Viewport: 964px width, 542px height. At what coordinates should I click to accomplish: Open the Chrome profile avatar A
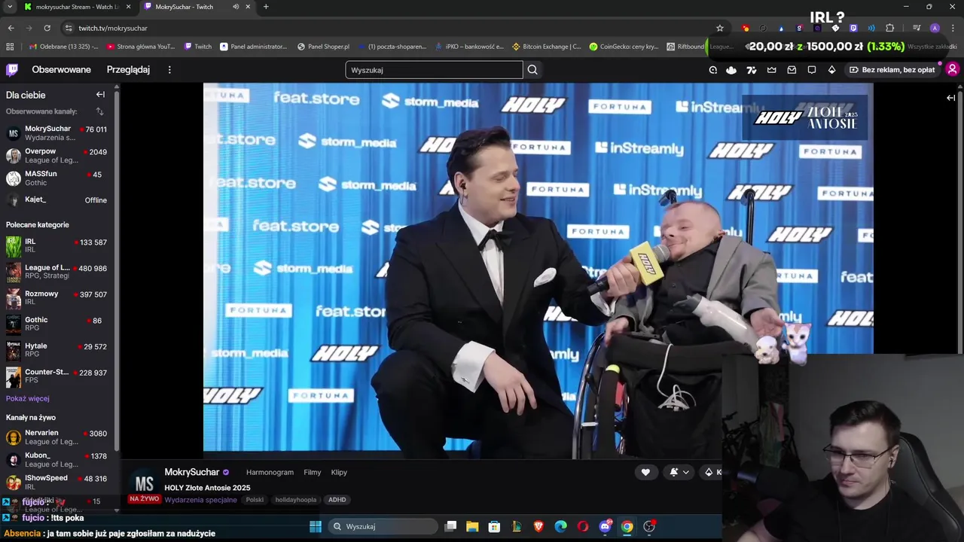935,28
